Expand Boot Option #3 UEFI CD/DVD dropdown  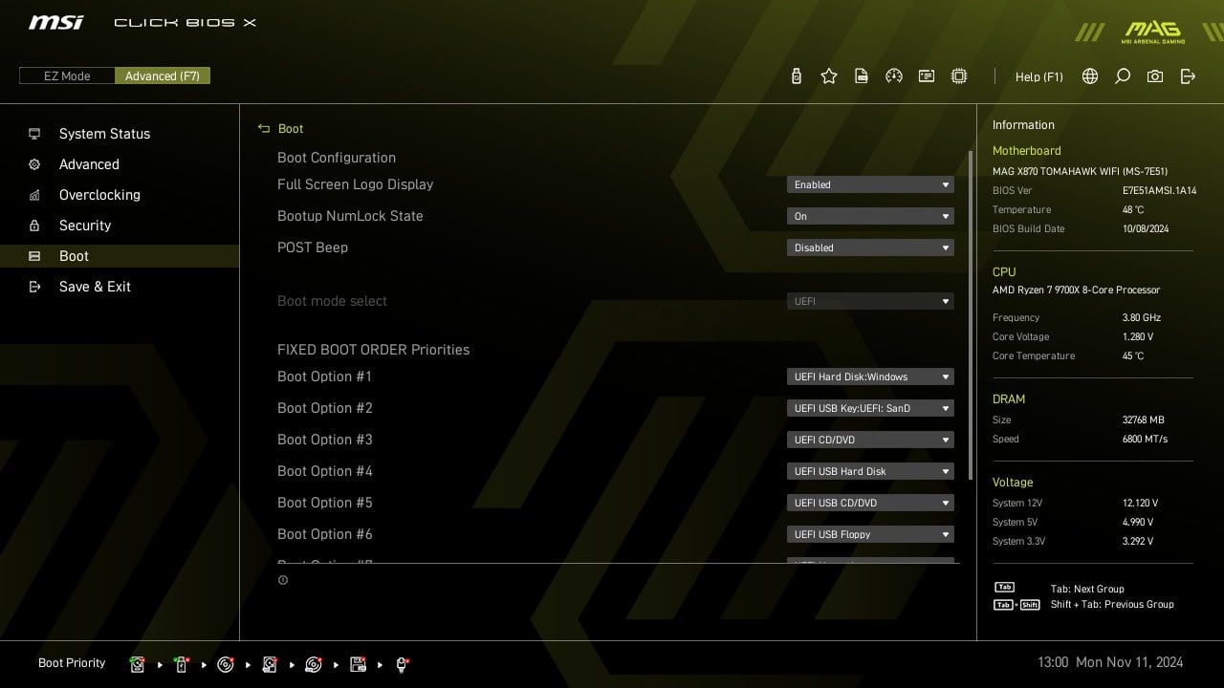(x=870, y=440)
